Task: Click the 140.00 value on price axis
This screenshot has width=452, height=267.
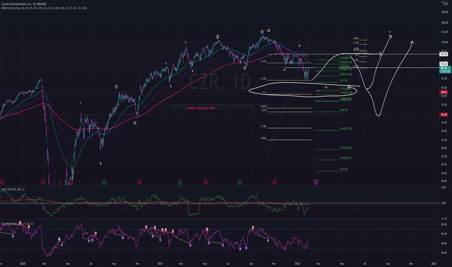Action: (x=444, y=23)
